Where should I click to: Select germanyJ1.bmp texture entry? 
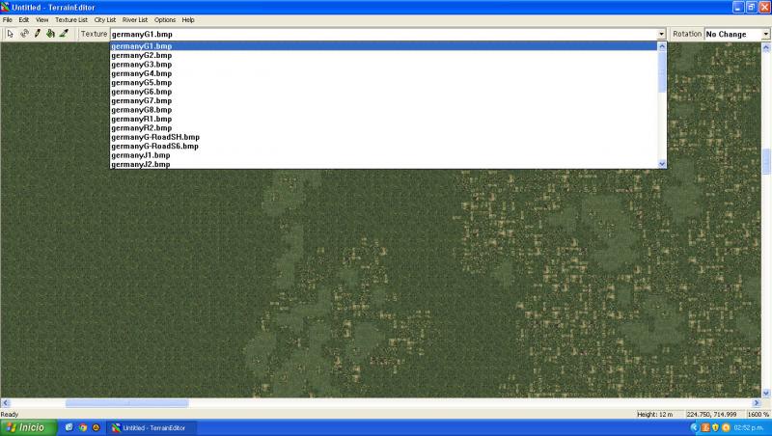click(141, 155)
